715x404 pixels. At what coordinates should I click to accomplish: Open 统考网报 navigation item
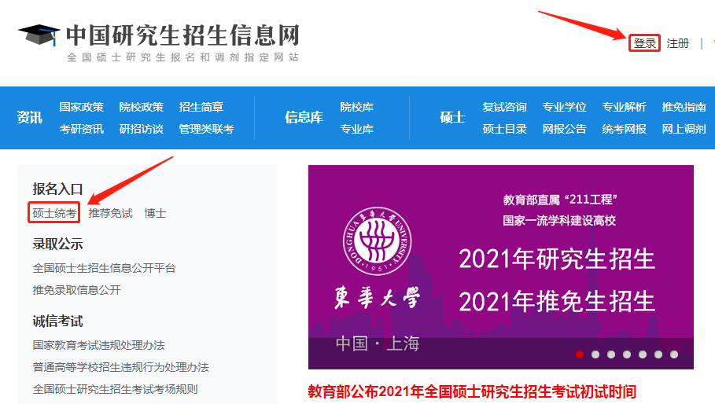click(x=624, y=129)
